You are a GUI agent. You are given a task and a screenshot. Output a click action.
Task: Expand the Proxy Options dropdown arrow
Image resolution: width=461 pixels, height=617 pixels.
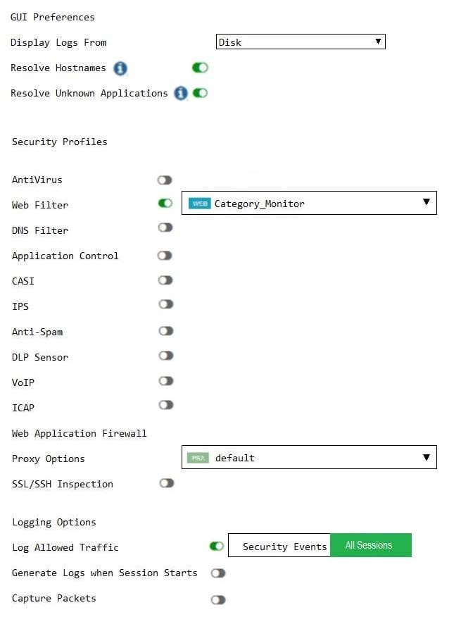(427, 457)
